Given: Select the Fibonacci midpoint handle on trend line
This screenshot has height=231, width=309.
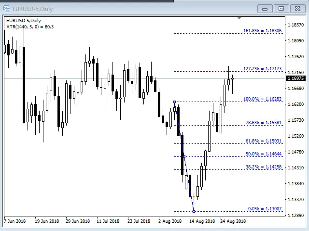Looking at the screenshot, I should pyautogui.click(x=184, y=156).
